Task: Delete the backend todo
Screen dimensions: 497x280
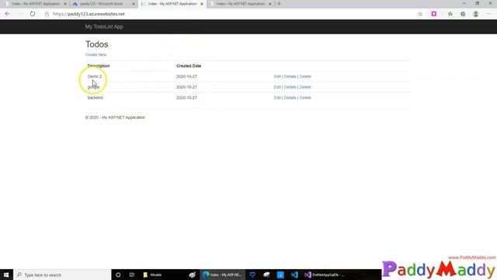Action: pos(305,98)
